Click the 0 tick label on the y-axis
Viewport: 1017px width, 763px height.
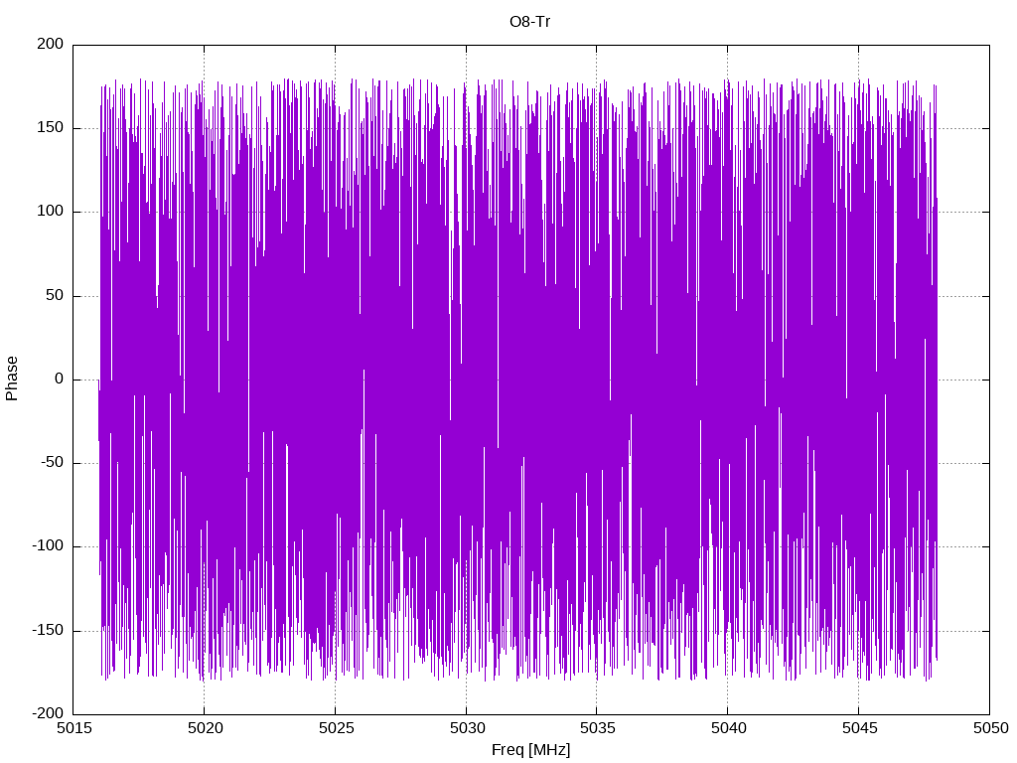60,379
